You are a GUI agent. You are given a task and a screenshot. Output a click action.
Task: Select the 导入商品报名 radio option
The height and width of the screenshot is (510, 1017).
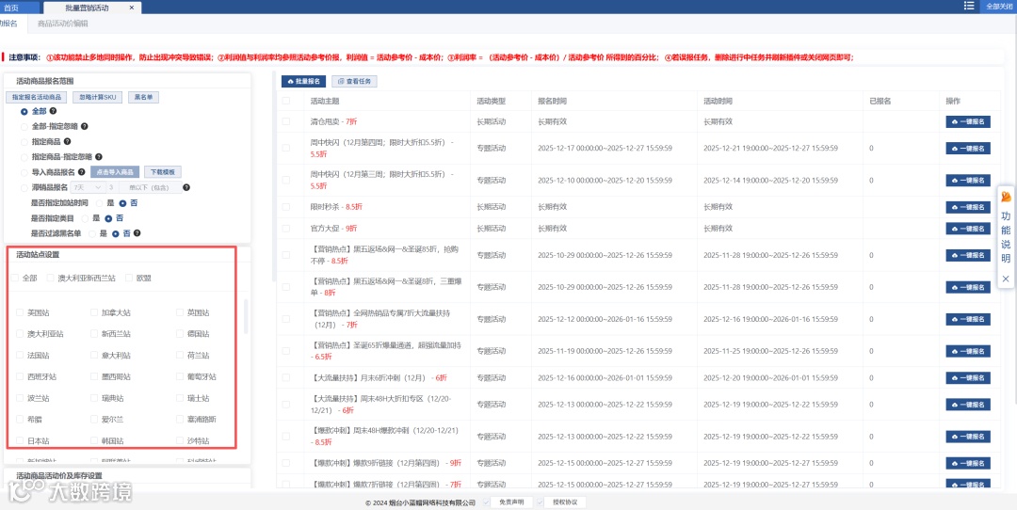click(24, 172)
